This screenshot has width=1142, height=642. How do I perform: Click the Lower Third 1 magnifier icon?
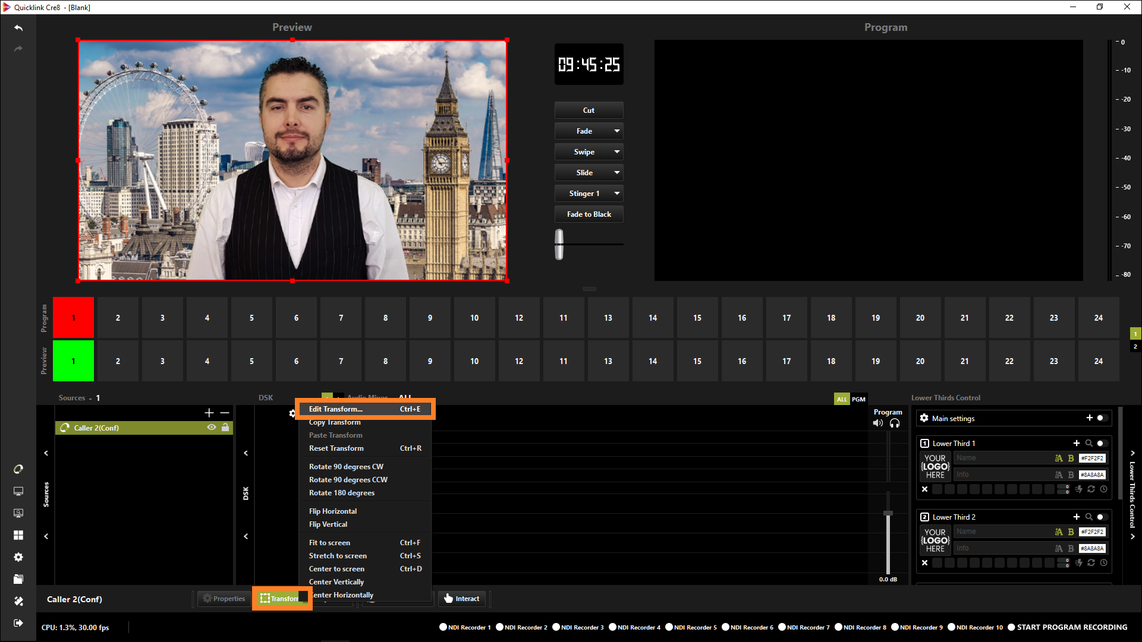click(x=1088, y=444)
